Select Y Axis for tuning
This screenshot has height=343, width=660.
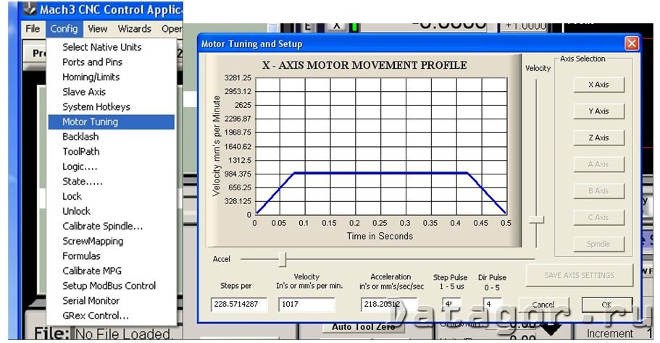[598, 111]
